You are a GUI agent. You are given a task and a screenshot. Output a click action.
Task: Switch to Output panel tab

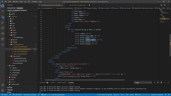53,82
